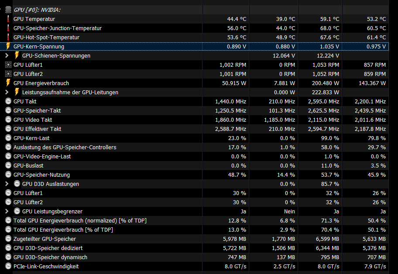Click fan icon of GPU Lüfter1 RPM row
Screen dimensions: 398x274
pos(8,65)
